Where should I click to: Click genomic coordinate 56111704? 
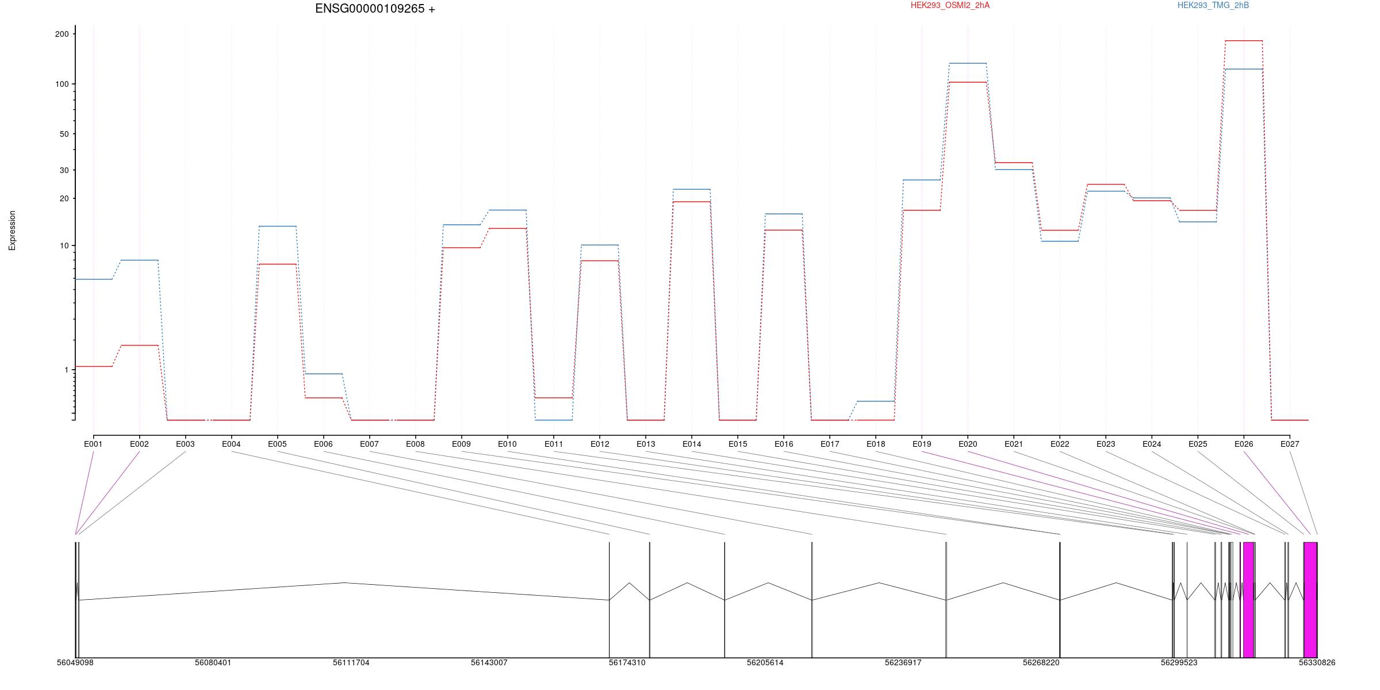pyautogui.click(x=351, y=662)
